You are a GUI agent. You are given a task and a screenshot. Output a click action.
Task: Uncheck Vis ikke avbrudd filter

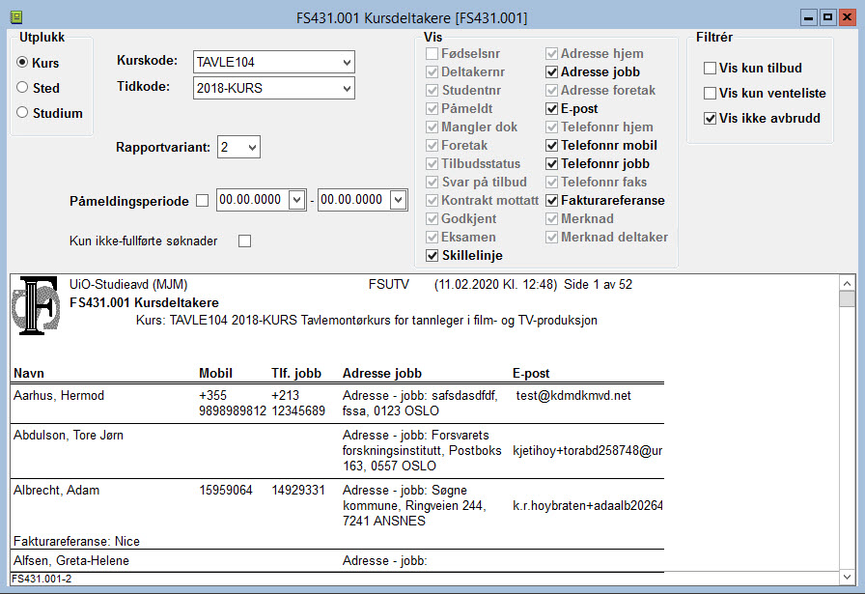click(x=710, y=118)
